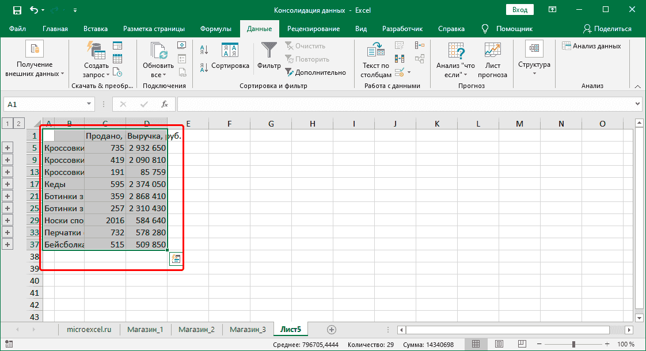The image size is (646, 351).
Task: Click the add new sheet plus icon
Action: pos(331,329)
